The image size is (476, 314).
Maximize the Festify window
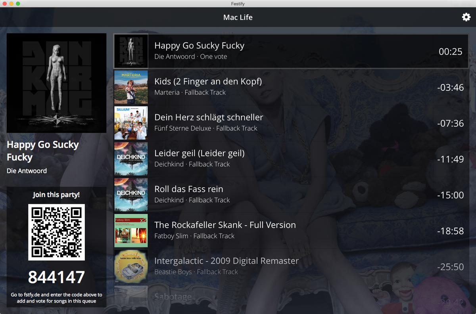[18, 4]
